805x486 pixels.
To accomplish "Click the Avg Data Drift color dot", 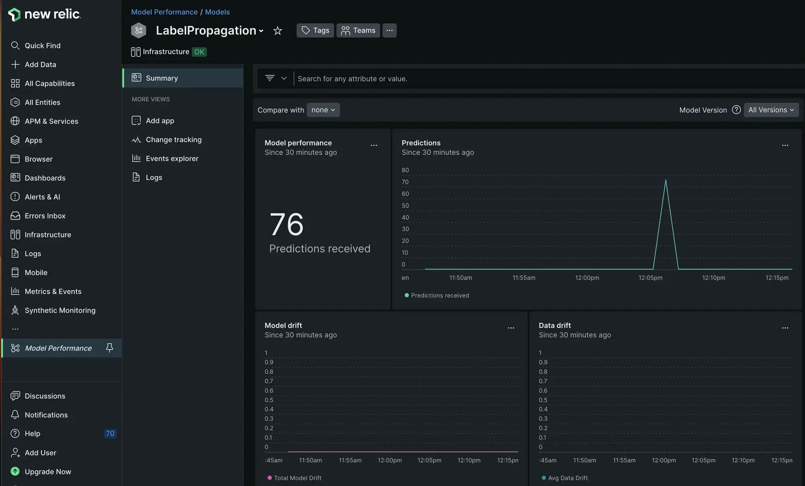I will point(544,478).
